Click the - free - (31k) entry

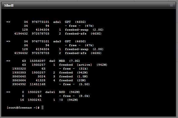pyautogui.click(x=74, y=69)
